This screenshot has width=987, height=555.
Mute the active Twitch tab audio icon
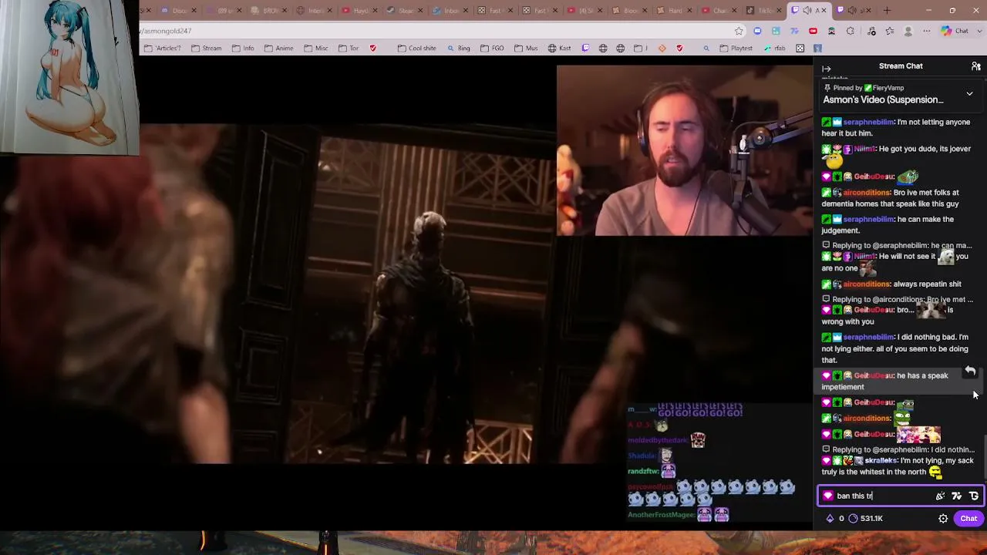807,11
